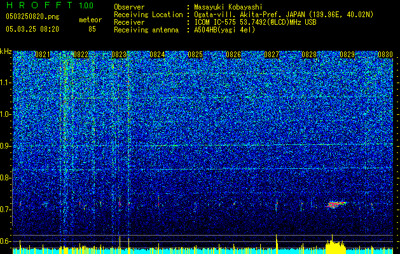400x254 pixels.
Task: Click the 0827 time marker
Action: [x=272, y=55]
